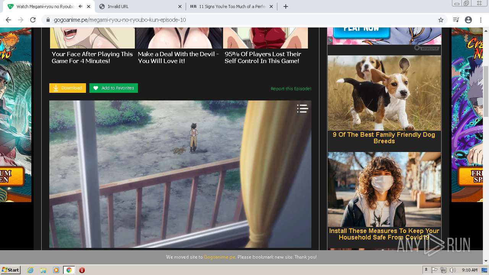Open Chrome's three-dot menu
Viewport: 489px width, 275px height.
481,20
